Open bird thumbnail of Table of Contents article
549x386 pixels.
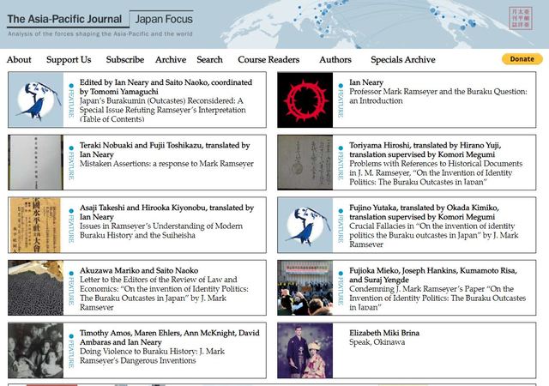point(36,100)
